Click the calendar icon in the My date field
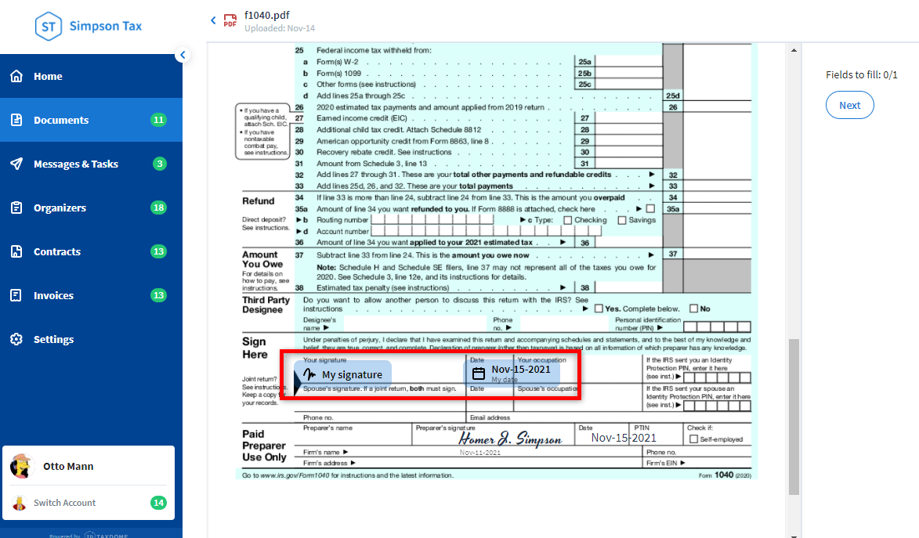Viewport: 919px width, 538px height. click(479, 374)
